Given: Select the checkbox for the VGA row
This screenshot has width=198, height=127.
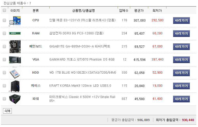Looking at the screenshot, I should [x=4, y=60].
